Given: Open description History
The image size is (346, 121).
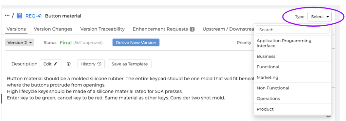Looking at the screenshot, I should tap(91, 64).
